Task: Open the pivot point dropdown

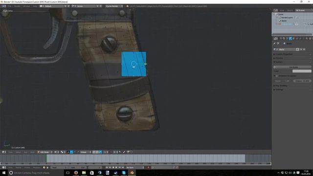Action: (x=63, y=152)
